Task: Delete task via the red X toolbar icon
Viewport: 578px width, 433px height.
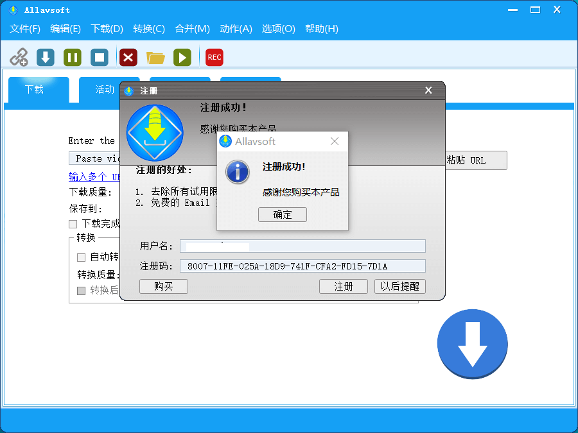Action: pos(128,57)
